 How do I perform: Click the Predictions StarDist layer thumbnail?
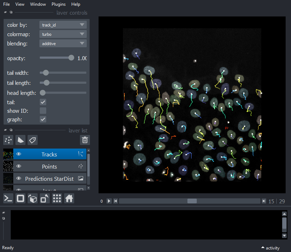pyautogui.click(x=8, y=179)
